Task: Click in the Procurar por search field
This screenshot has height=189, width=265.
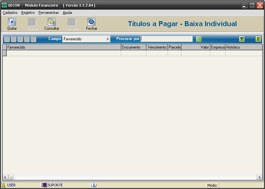Action: (166, 39)
